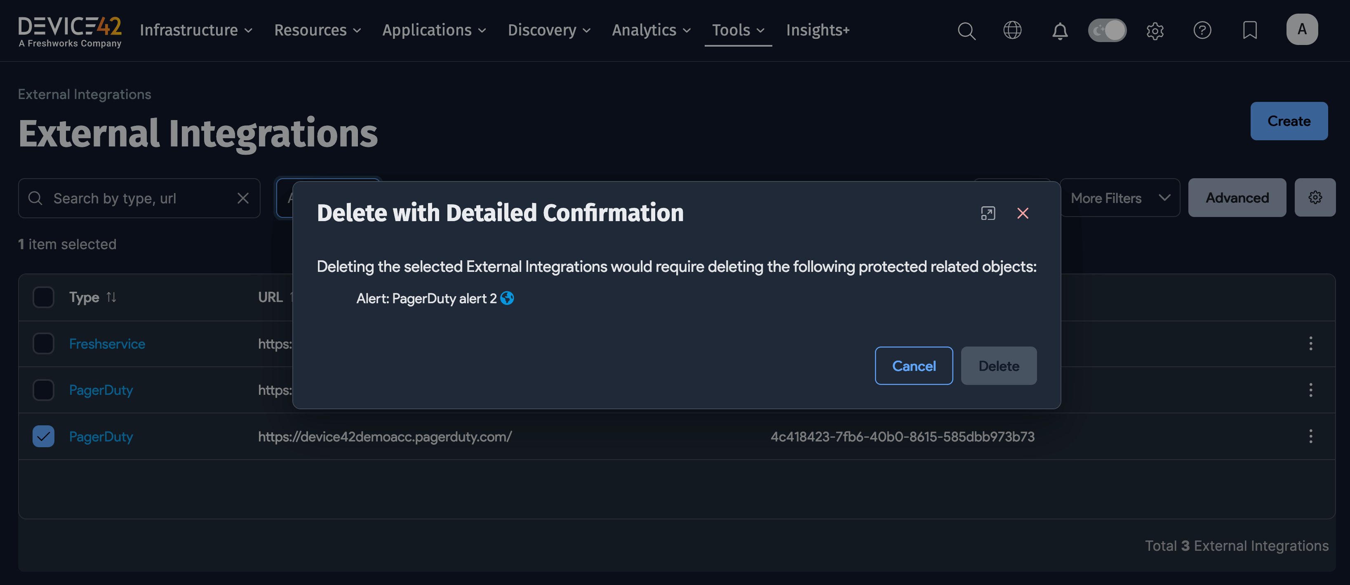The image size is (1350, 585).
Task: Select Analytics in the navigation bar
Action: (x=651, y=31)
